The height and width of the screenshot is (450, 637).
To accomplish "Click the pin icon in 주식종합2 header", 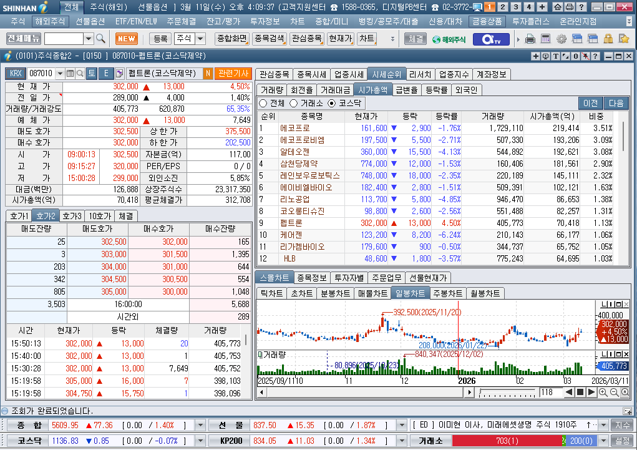I will click(585, 56).
